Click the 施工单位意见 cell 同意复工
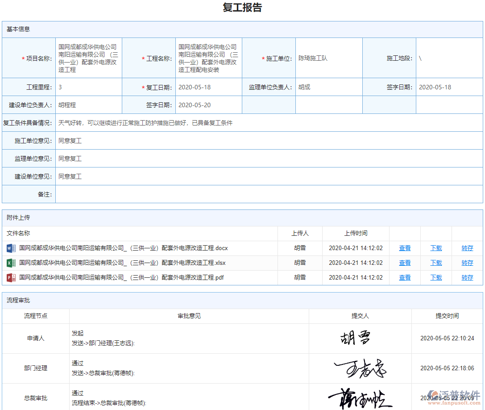The height and width of the screenshot is (410, 485). coord(70,140)
